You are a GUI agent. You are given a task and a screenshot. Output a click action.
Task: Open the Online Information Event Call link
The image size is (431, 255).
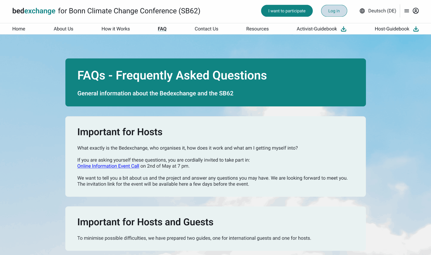click(108, 166)
